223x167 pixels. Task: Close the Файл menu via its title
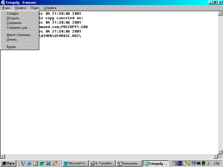[x=6, y=8]
